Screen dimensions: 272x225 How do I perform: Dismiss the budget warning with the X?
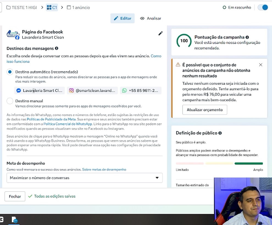pyautogui.click(x=260, y=65)
